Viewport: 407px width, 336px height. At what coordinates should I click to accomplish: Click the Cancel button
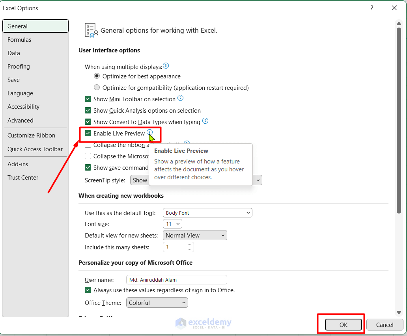[385, 325]
